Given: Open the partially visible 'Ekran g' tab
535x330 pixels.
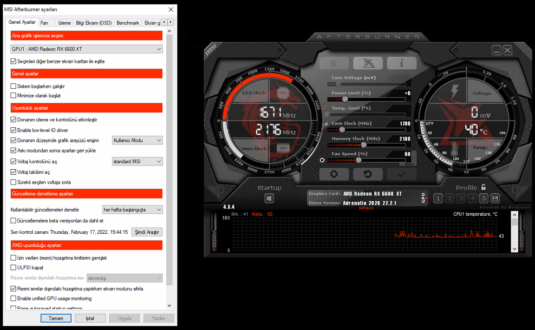Looking at the screenshot, I should (152, 23).
